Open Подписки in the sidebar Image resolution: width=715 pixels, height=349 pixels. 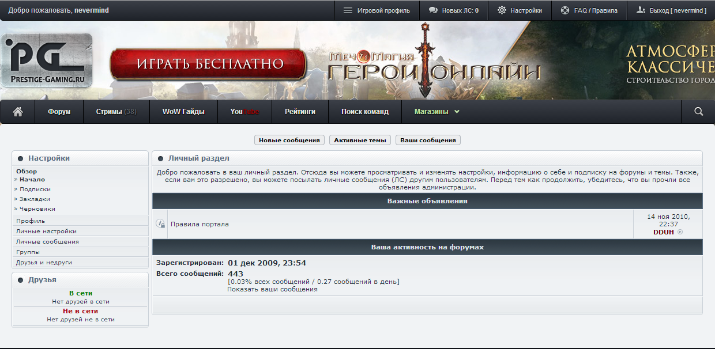point(35,189)
